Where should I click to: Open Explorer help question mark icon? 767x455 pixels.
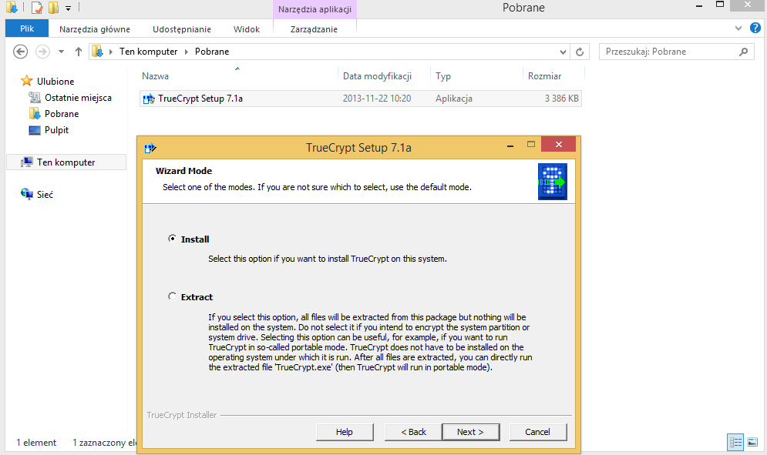point(755,28)
